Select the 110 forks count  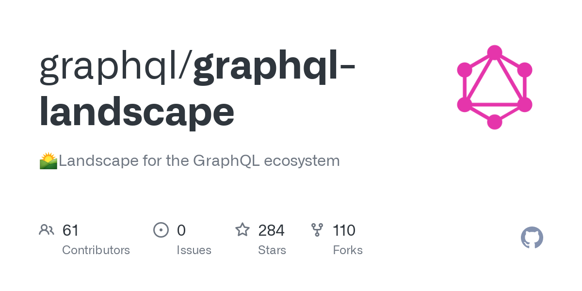[344, 230]
